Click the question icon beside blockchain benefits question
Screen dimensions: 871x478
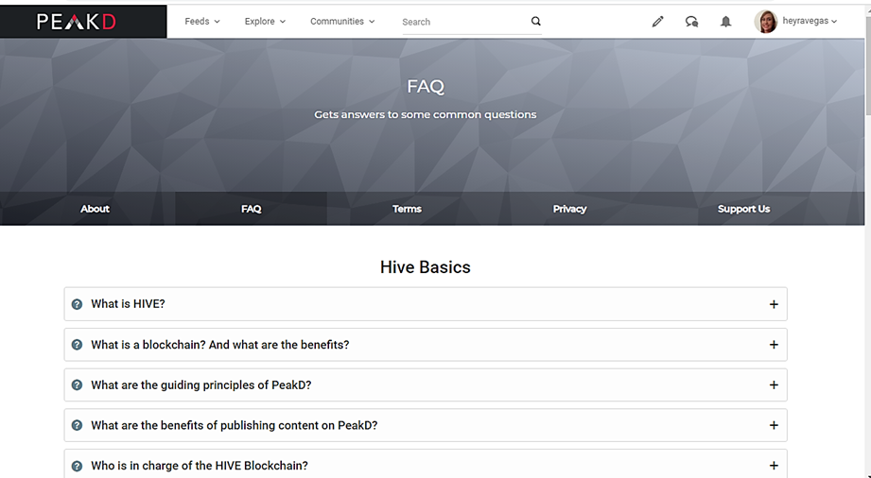[x=78, y=345]
